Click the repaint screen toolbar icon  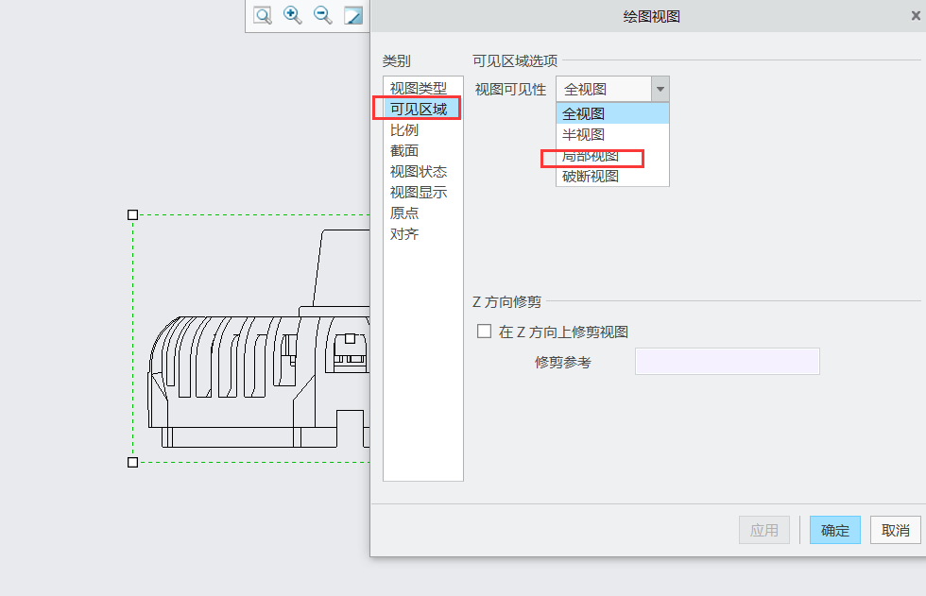(x=353, y=15)
